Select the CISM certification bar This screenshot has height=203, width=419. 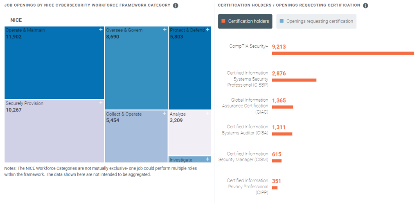click(277, 161)
